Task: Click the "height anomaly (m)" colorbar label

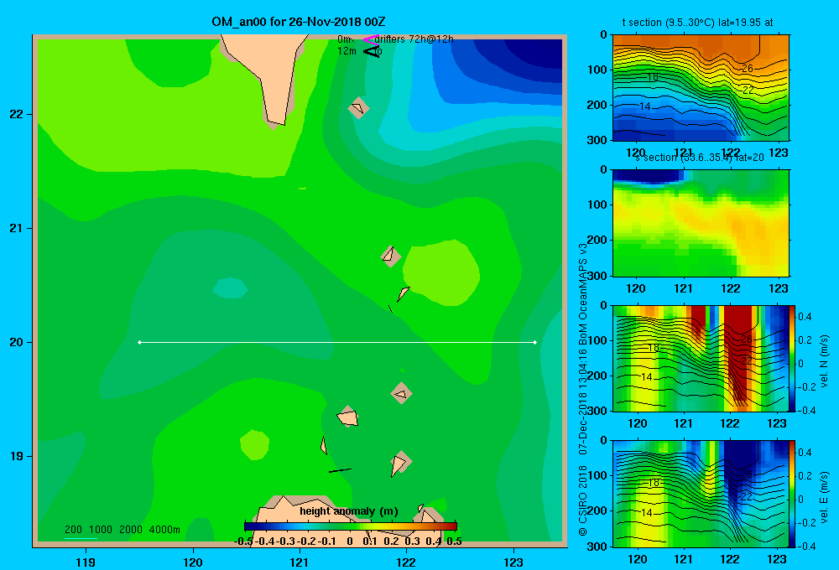Action: 349,511
